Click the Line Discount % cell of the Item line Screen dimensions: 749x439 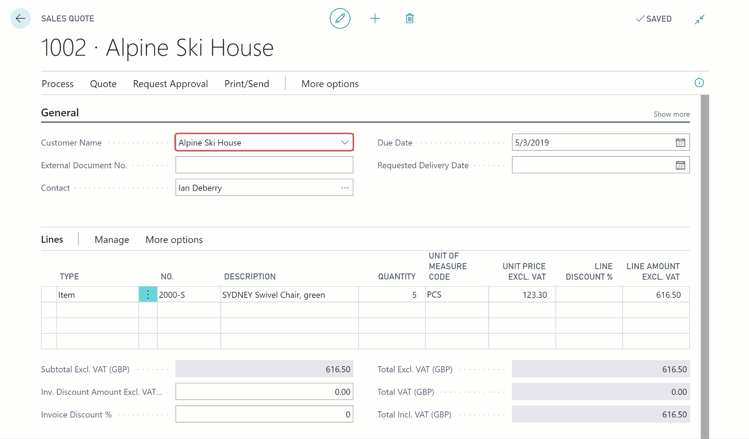pos(589,295)
